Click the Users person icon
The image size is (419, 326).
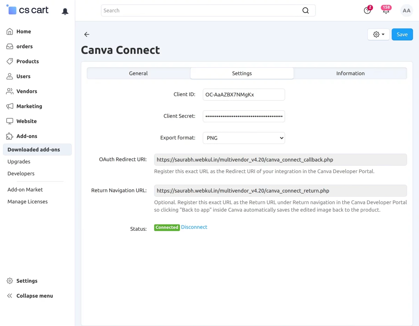tap(10, 76)
